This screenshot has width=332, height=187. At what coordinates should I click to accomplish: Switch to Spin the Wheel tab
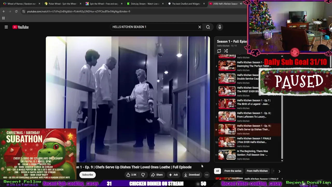(x=104, y=4)
